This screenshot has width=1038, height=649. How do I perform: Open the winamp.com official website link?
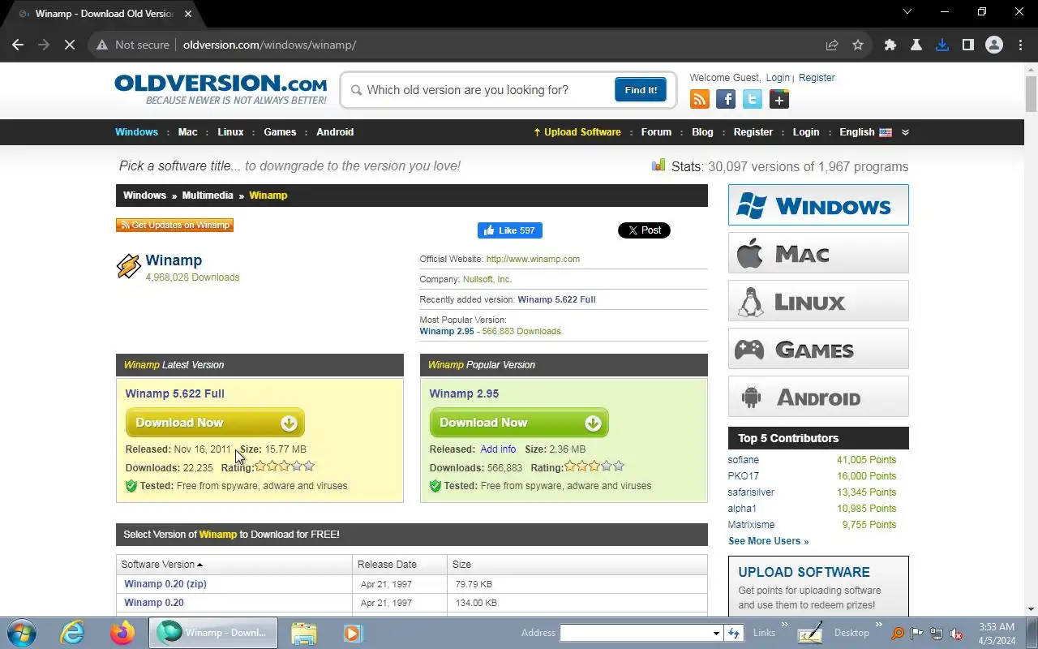533,259
